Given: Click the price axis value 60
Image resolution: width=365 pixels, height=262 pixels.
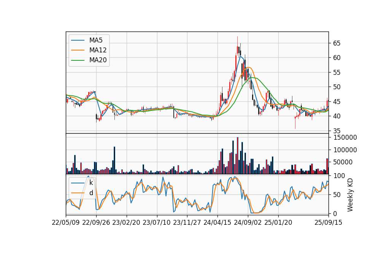Looking at the screenshot, I should click(x=336, y=58).
